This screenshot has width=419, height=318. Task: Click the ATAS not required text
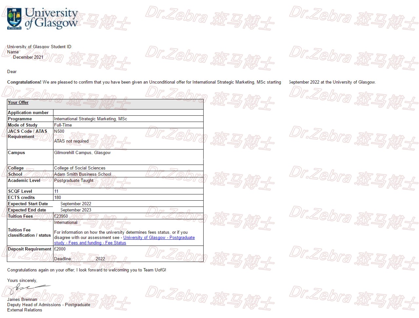71,141
